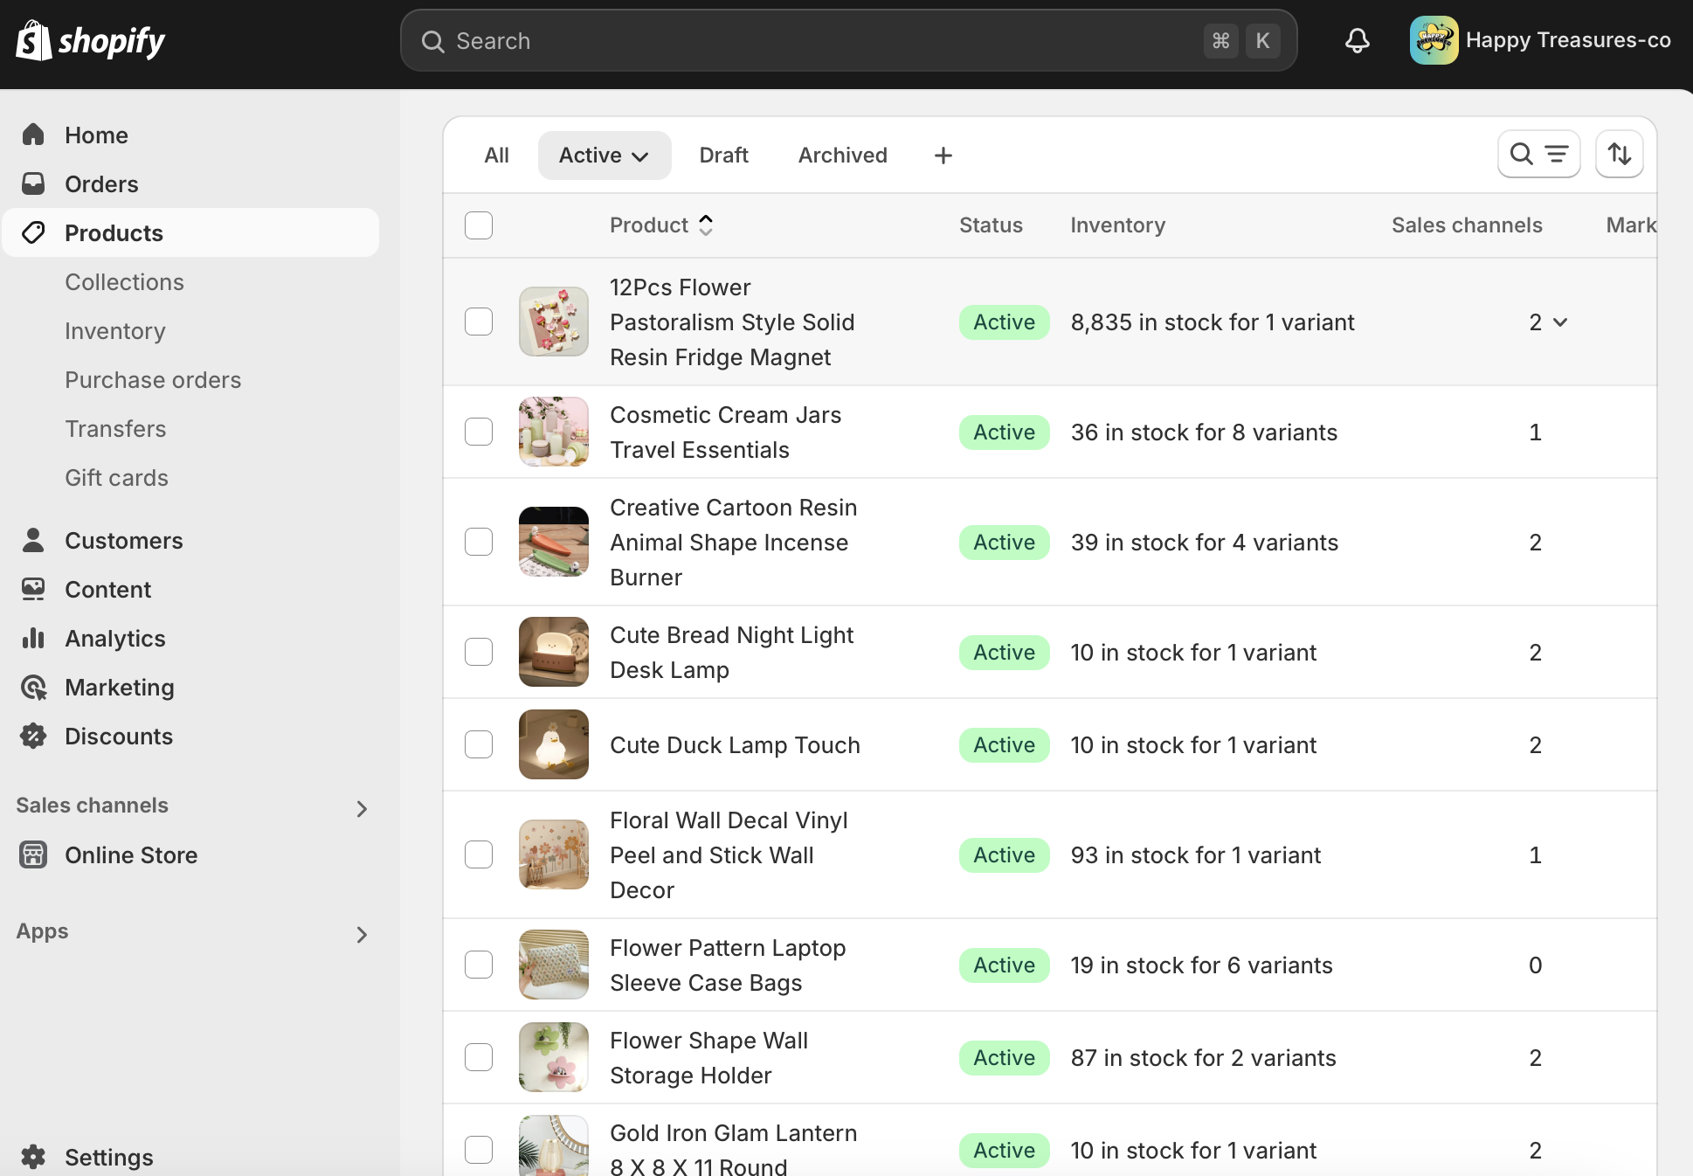This screenshot has height=1176, width=1693.
Task: Click the top Search field
Action: pos(821,41)
